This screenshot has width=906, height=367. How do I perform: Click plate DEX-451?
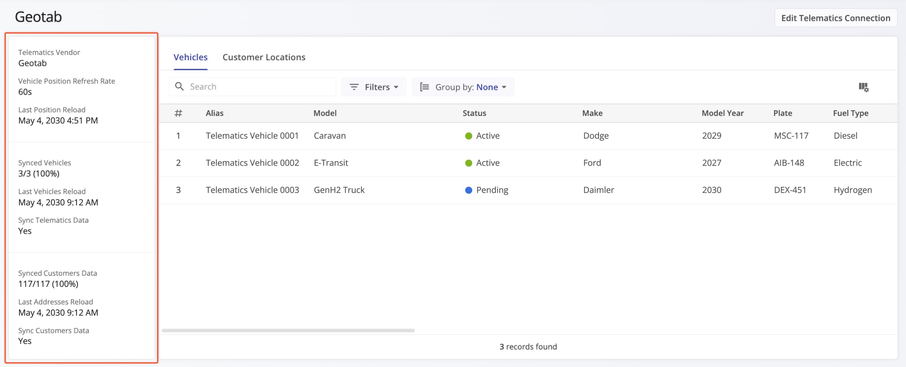point(790,190)
